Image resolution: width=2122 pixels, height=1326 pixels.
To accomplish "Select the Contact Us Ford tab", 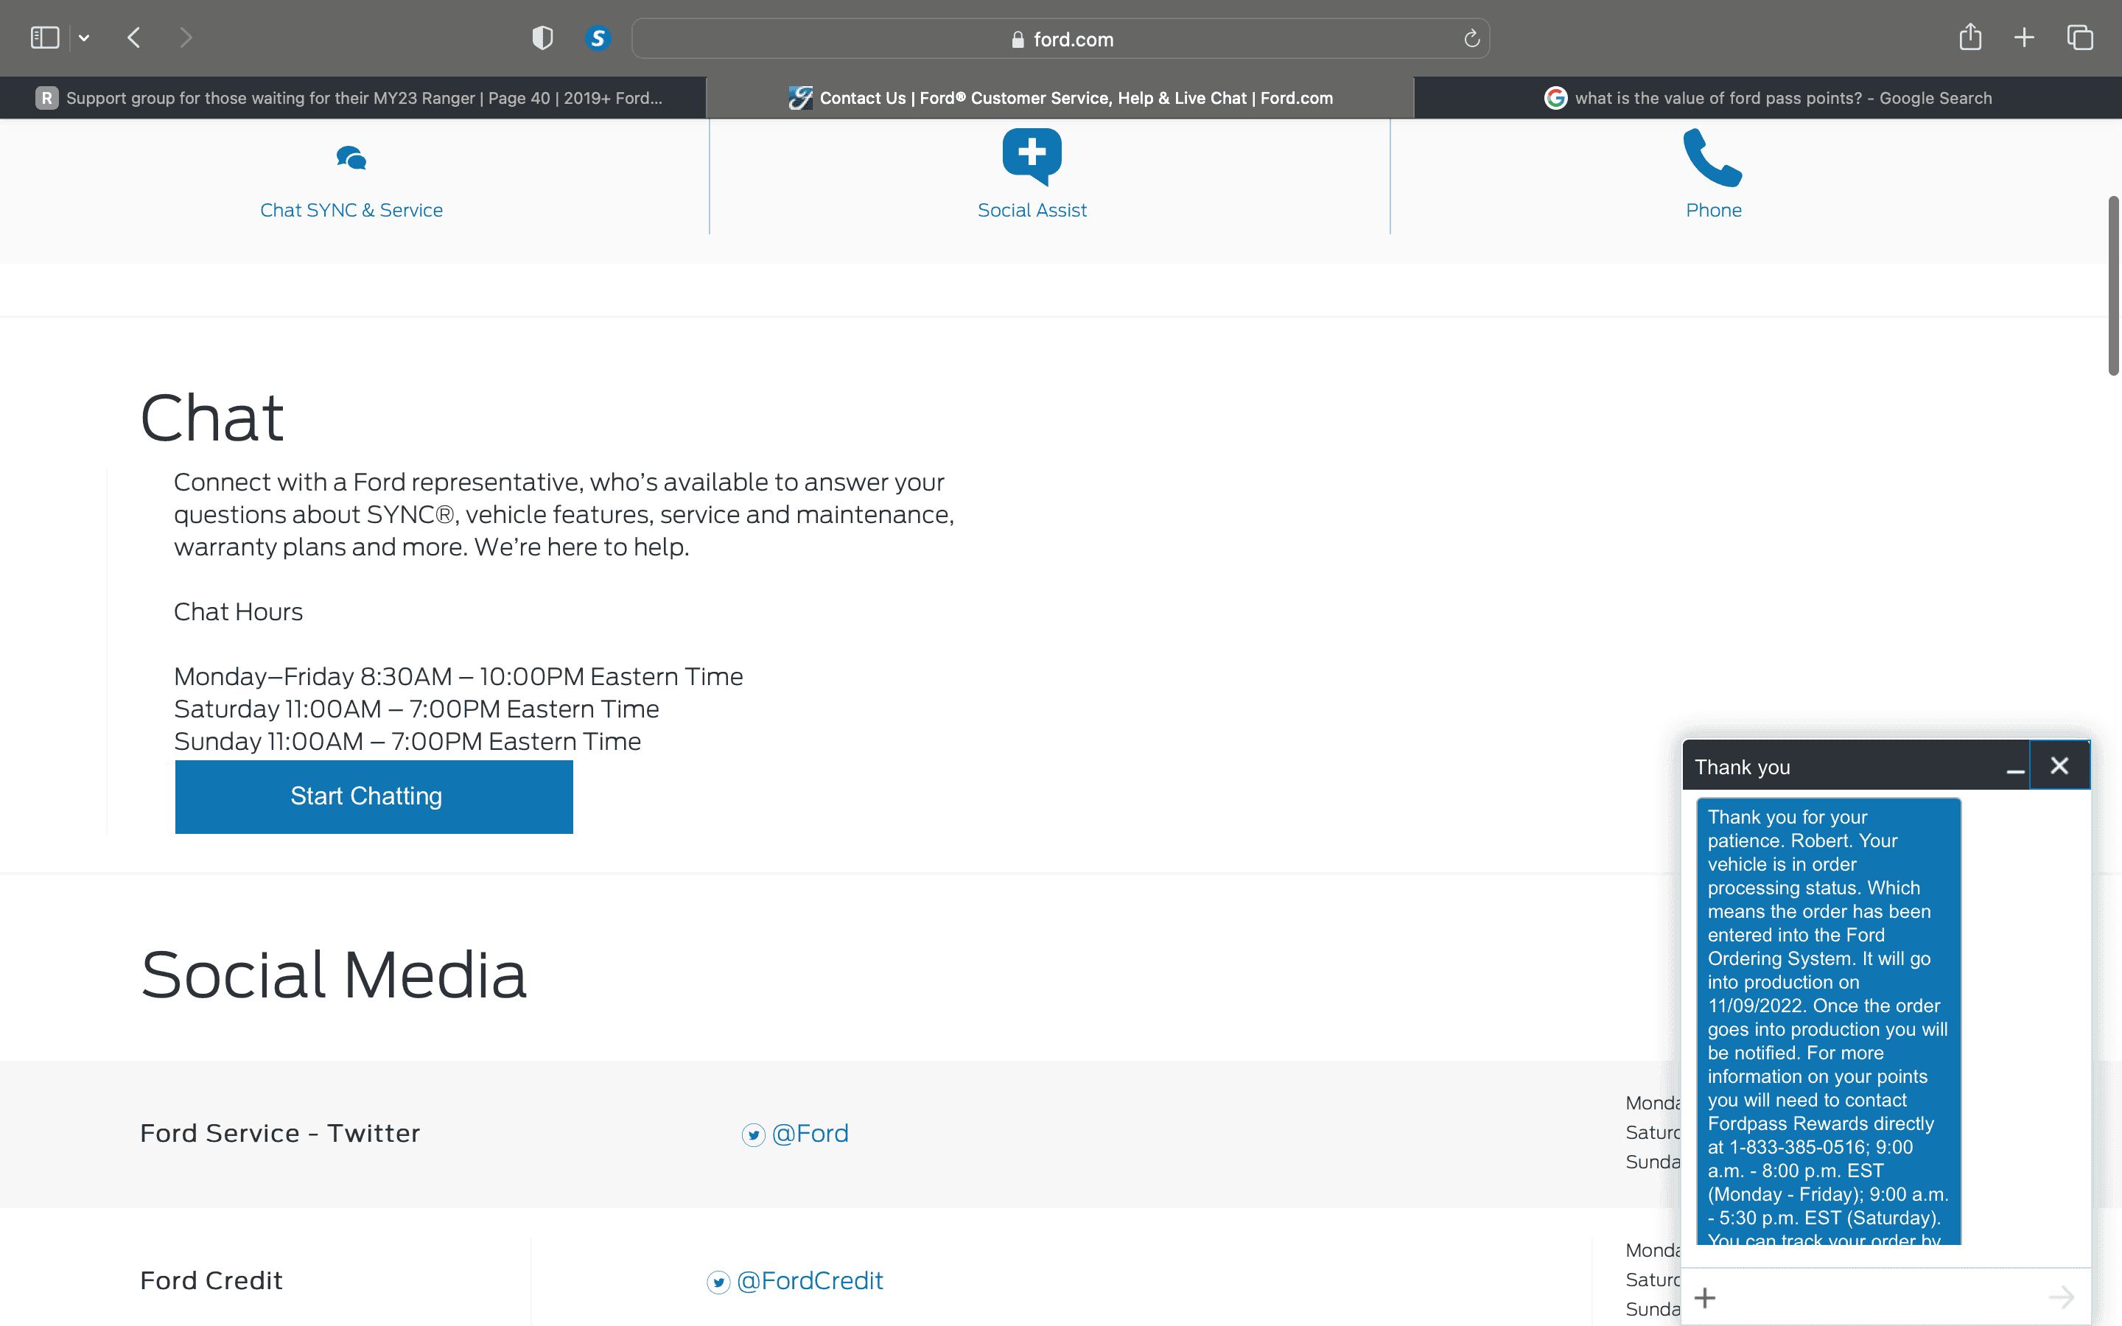I will point(1060,98).
